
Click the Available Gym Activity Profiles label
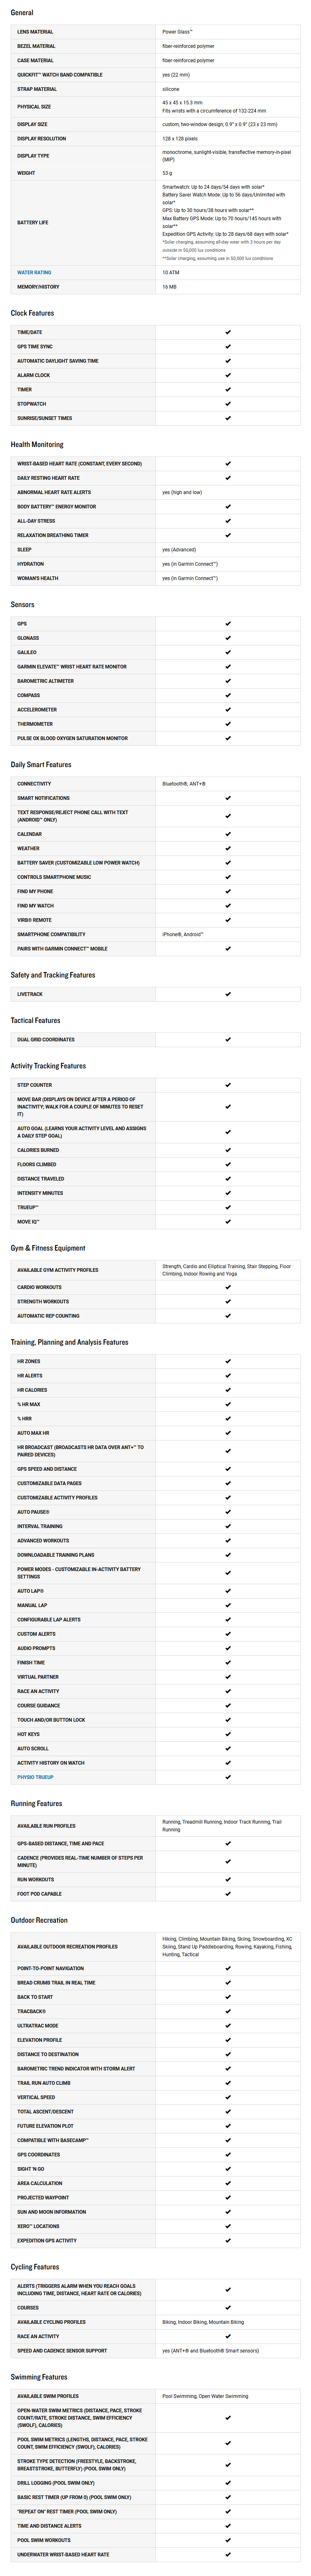tap(58, 1270)
